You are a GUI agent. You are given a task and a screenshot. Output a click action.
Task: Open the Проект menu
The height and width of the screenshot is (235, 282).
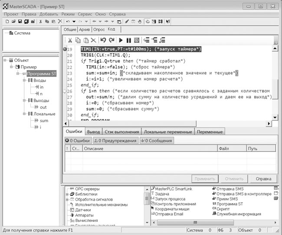click(x=11, y=14)
